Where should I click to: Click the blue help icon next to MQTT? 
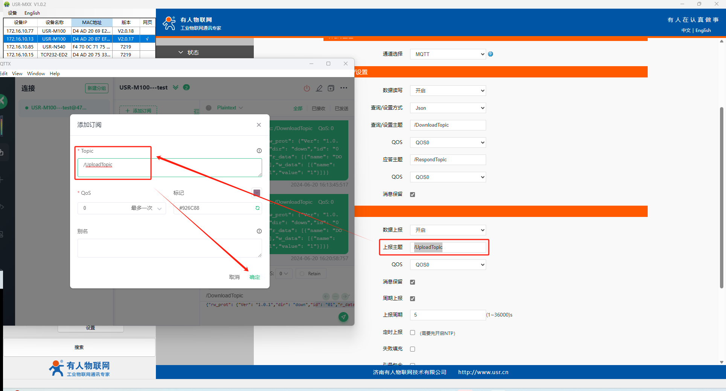490,54
